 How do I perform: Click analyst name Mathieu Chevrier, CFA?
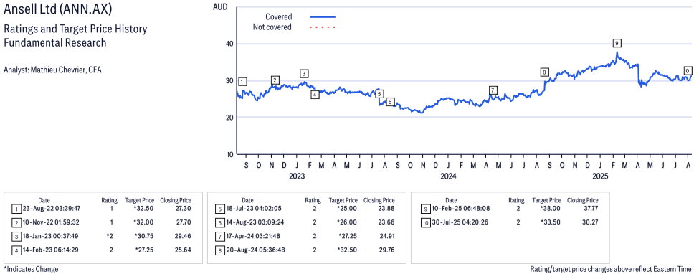(52, 70)
